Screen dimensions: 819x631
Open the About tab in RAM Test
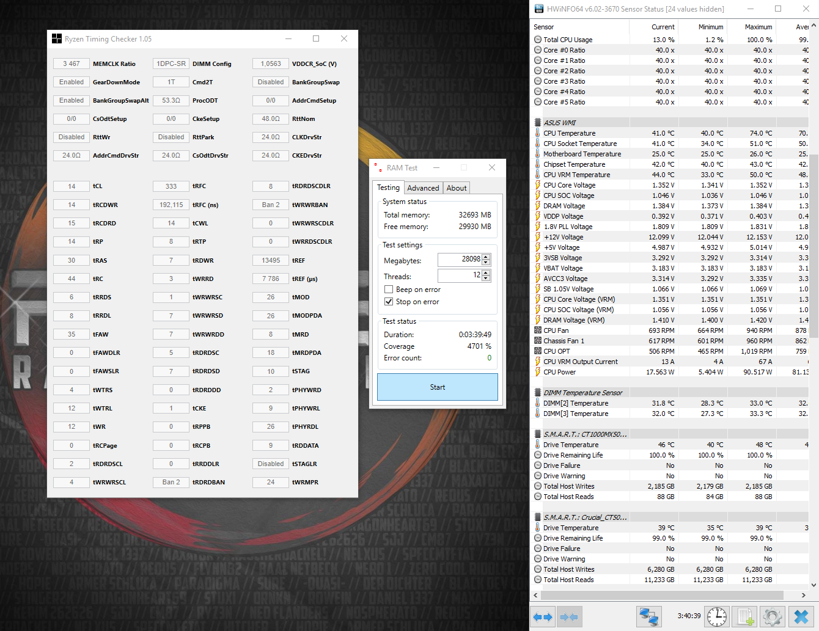pyautogui.click(x=457, y=188)
